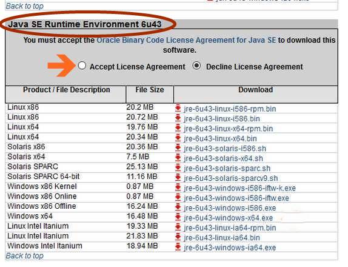Image resolution: width=348 pixels, height=267 pixels.
Task: Open Oracle Binary Code License Agreement link
Action: pos(186,40)
